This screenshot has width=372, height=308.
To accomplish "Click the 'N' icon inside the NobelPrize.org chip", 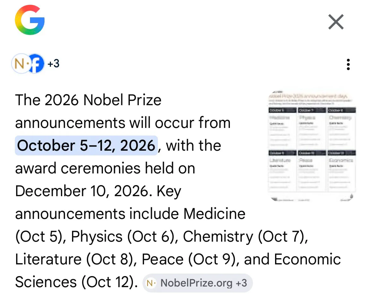I will pos(150,283).
